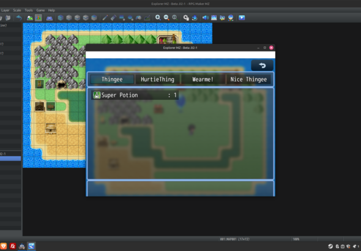
Task: Open the Database with gear icon
Action: click(186, 18)
